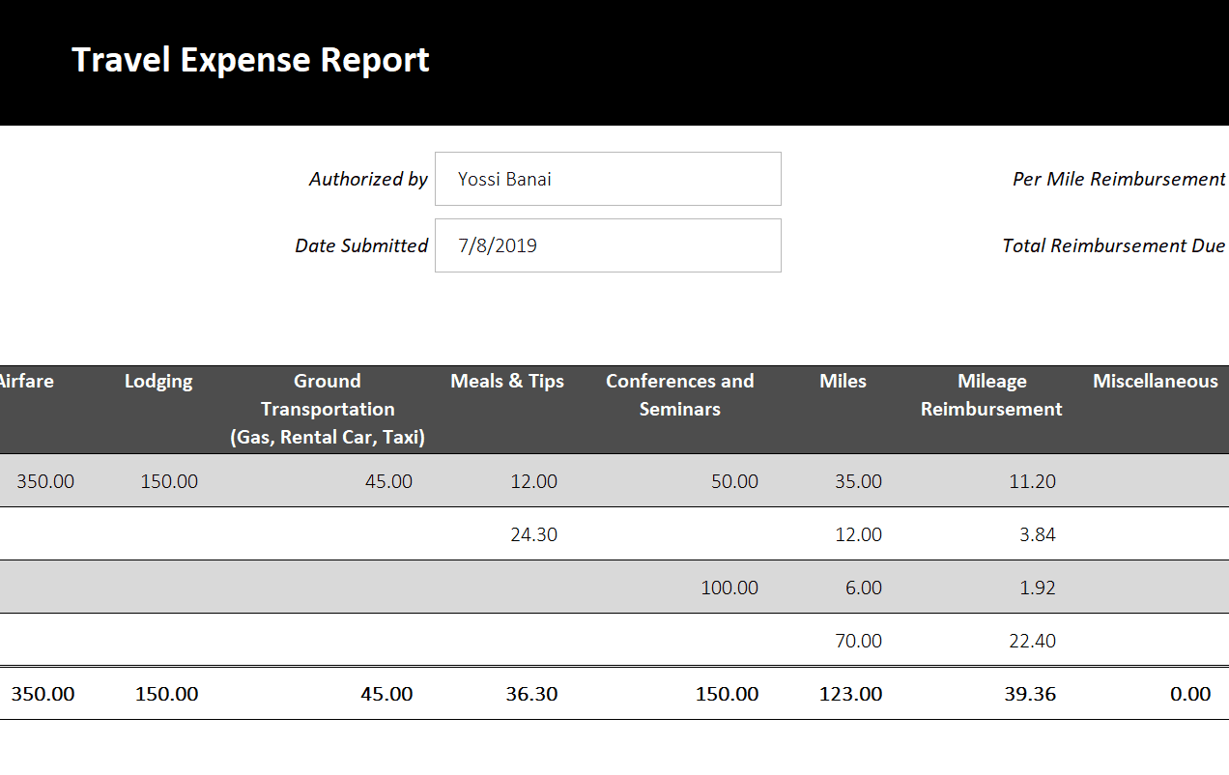Image resolution: width=1229 pixels, height=775 pixels.
Task: Select the Miles cell 35.00
Action: click(x=859, y=481)
